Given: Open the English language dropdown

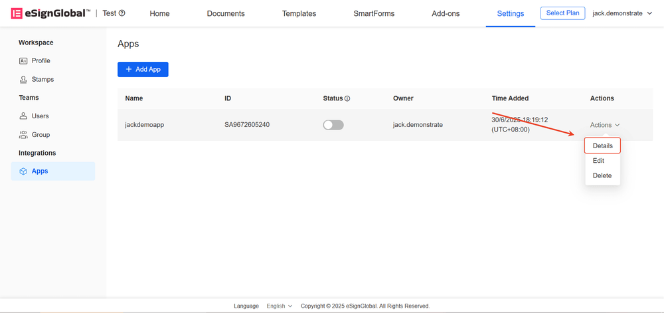Looking at the screenshot, I should [x=279, y=306].
